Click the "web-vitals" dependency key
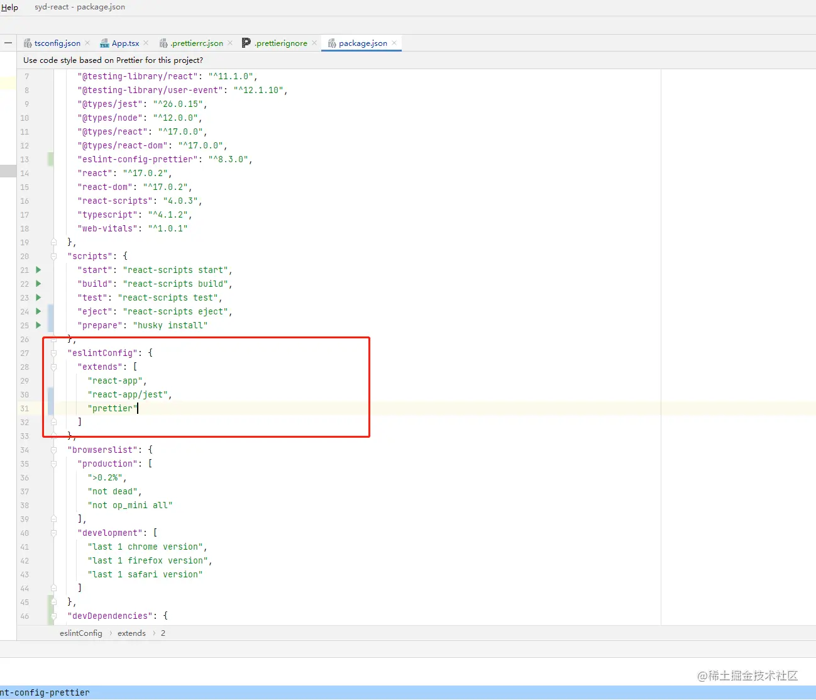Screen dimensions: 816x700 click(x=108, y=228)
